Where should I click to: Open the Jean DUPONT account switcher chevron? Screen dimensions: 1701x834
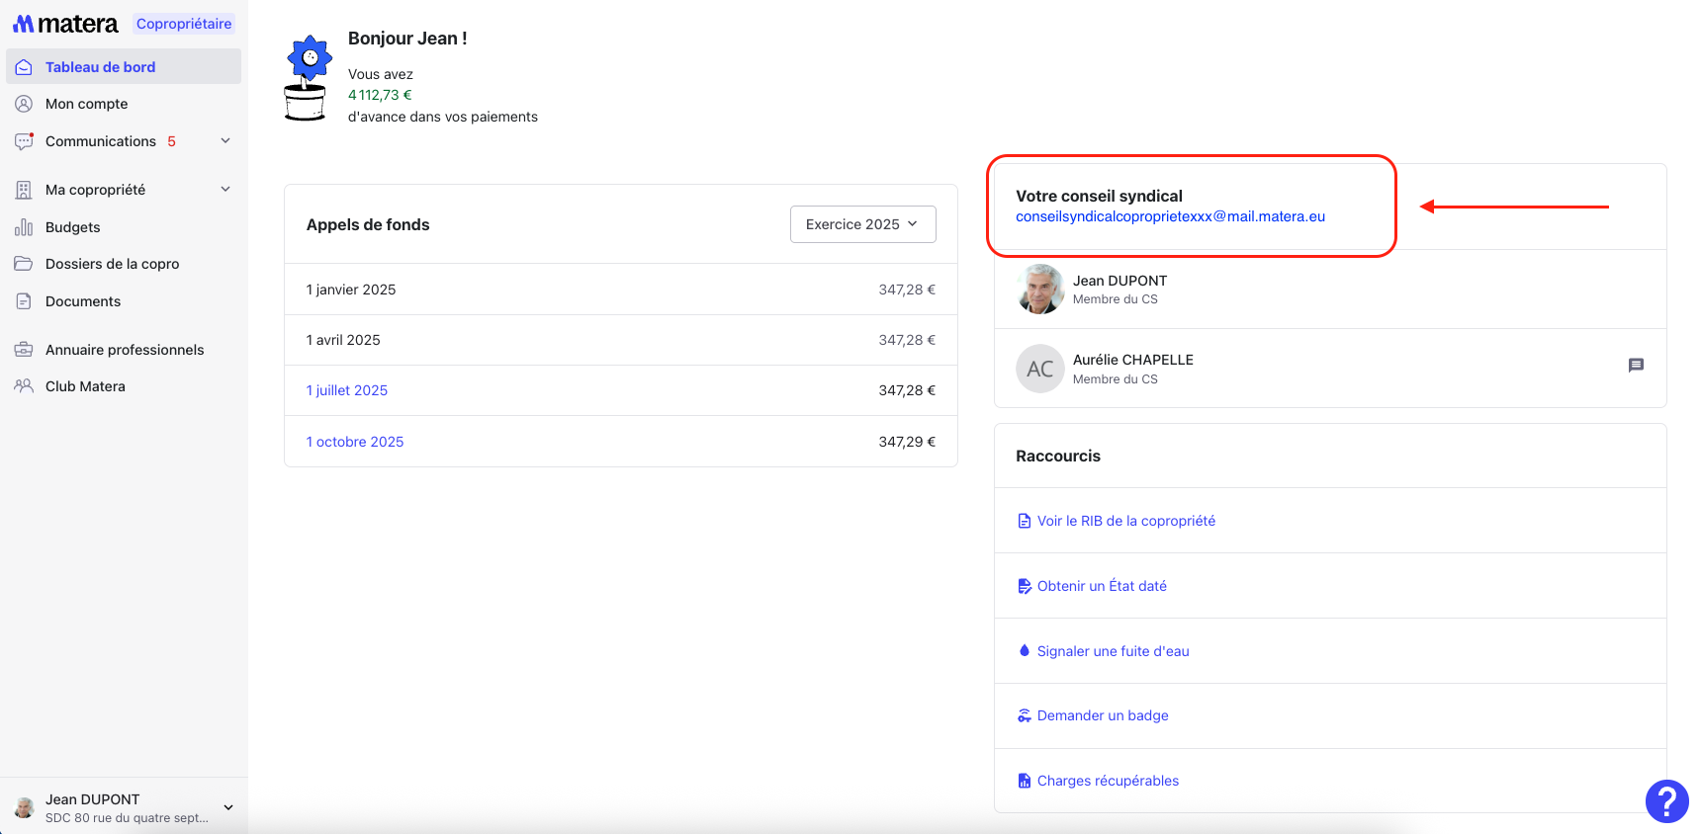click(228, 807)
